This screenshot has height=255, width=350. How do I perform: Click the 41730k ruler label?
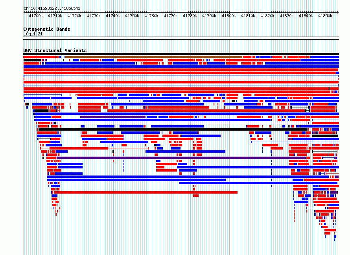(94, 16)
